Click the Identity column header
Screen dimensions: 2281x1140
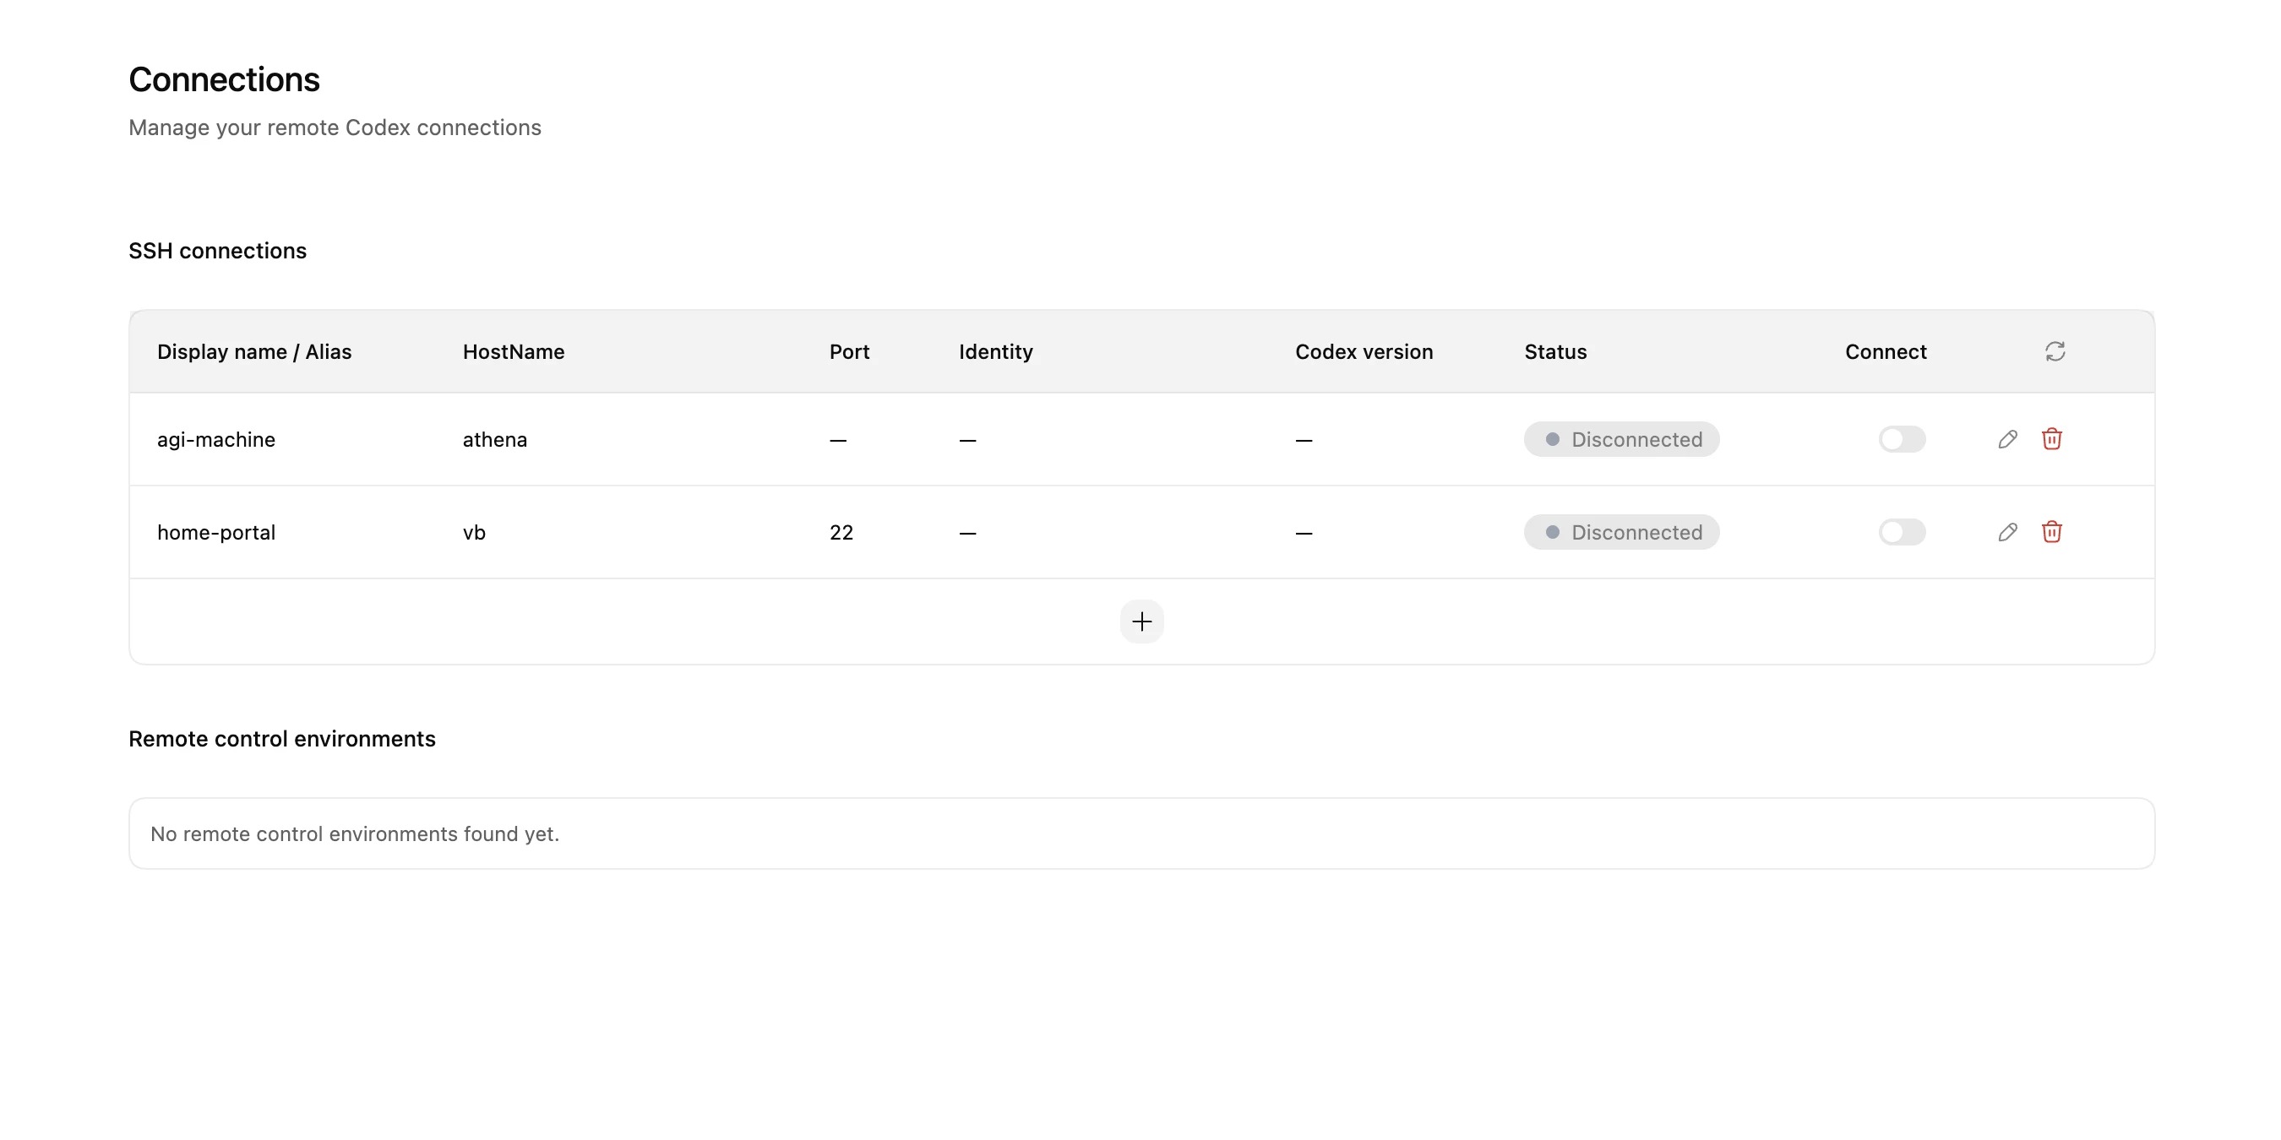pos(995,352)
